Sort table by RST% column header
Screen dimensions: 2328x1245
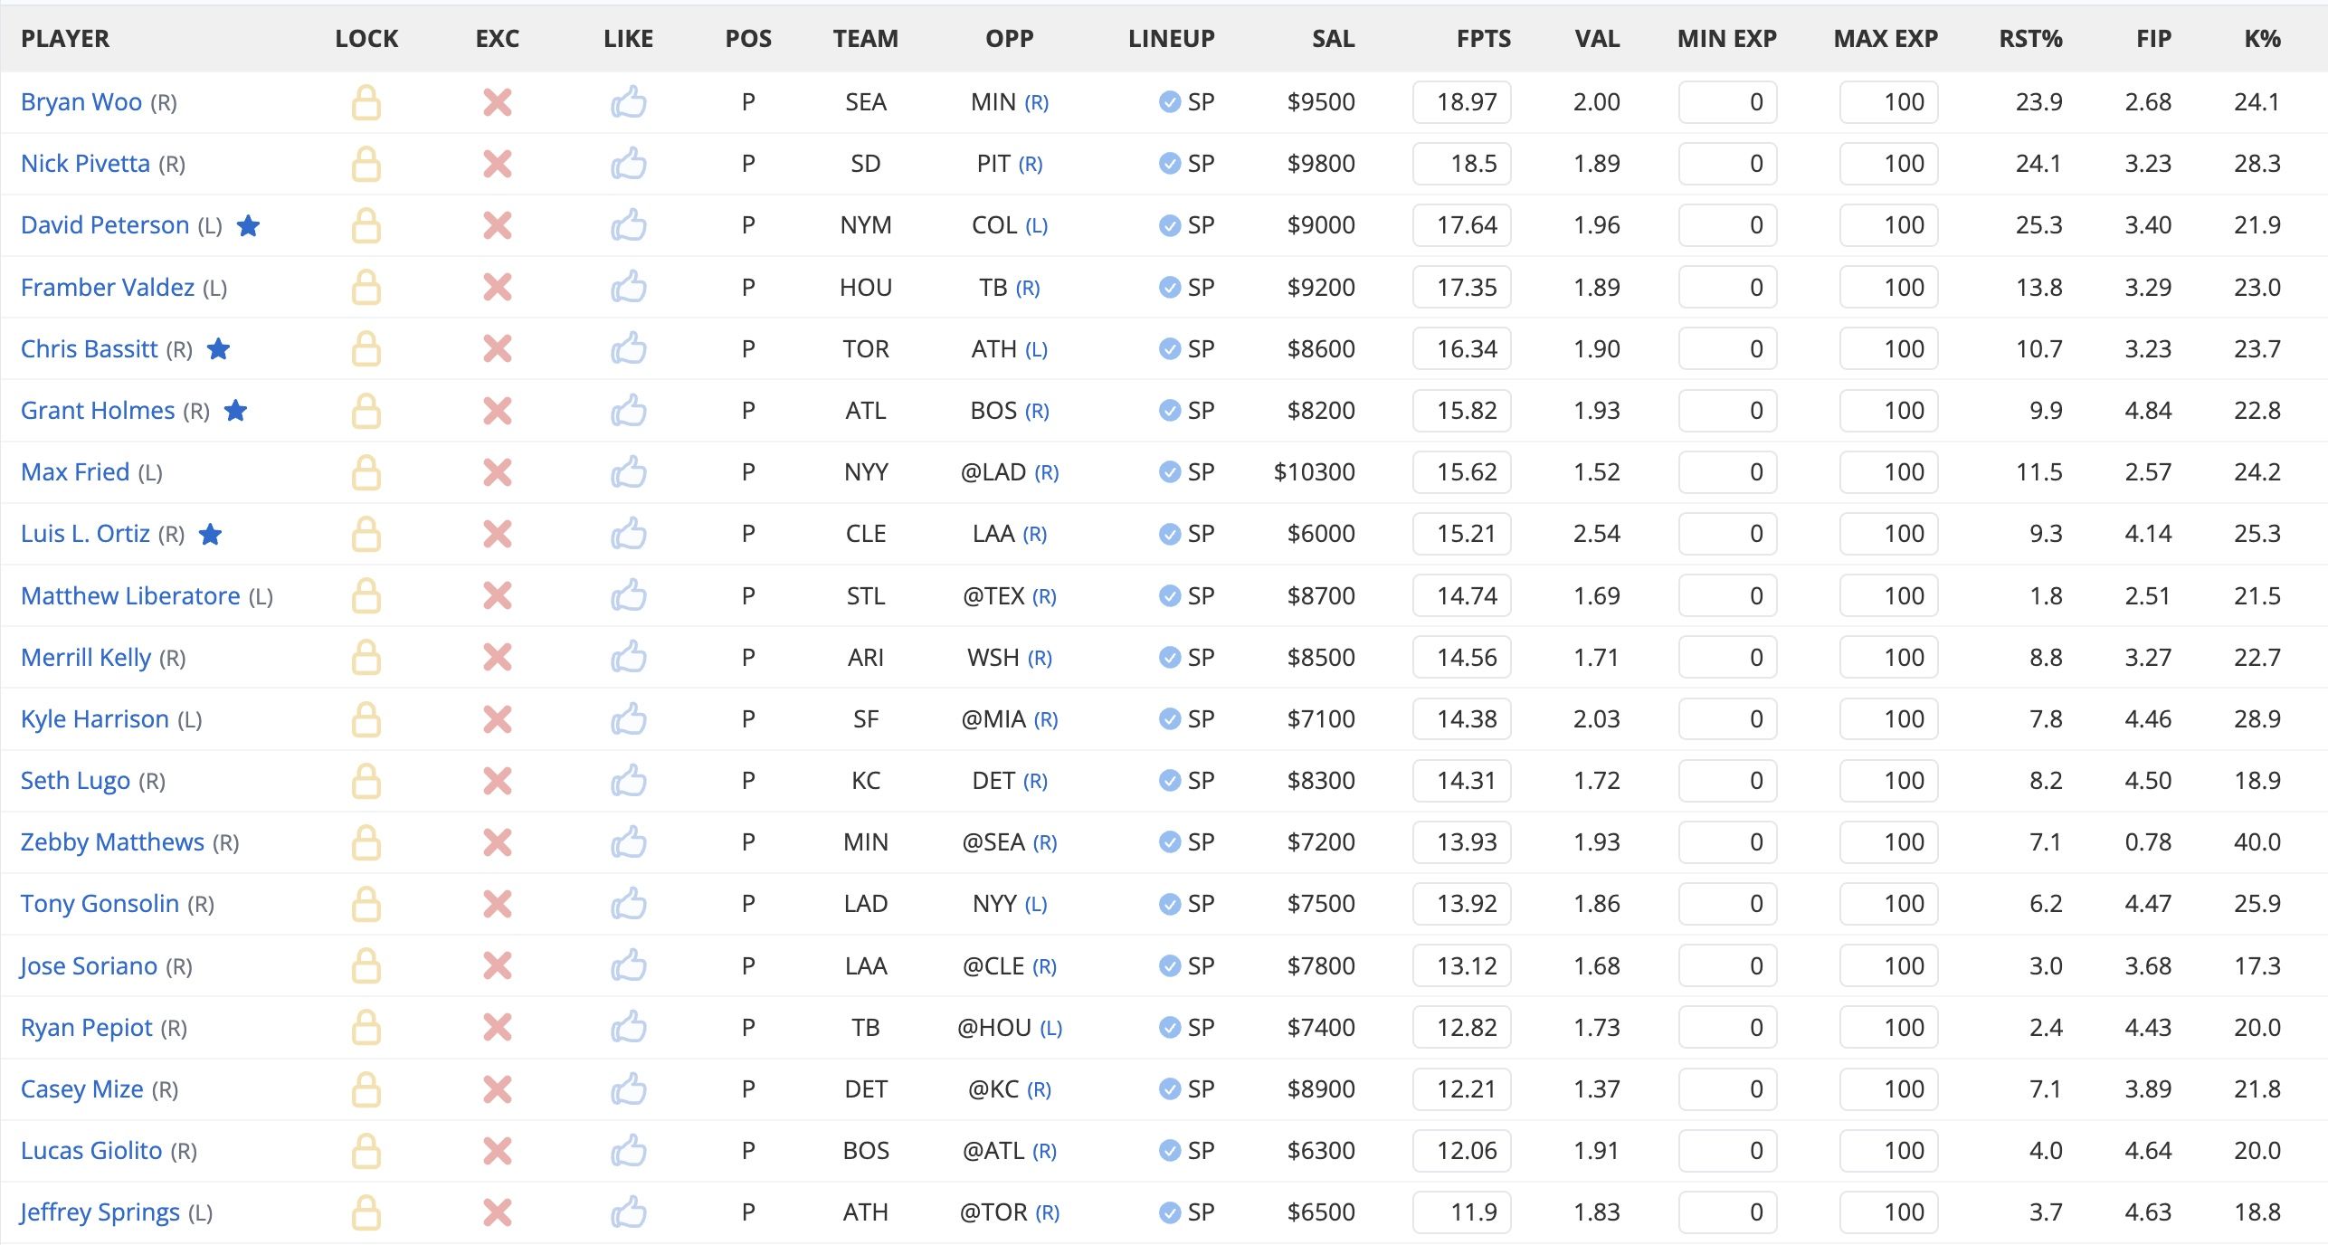pos(2031,39)
